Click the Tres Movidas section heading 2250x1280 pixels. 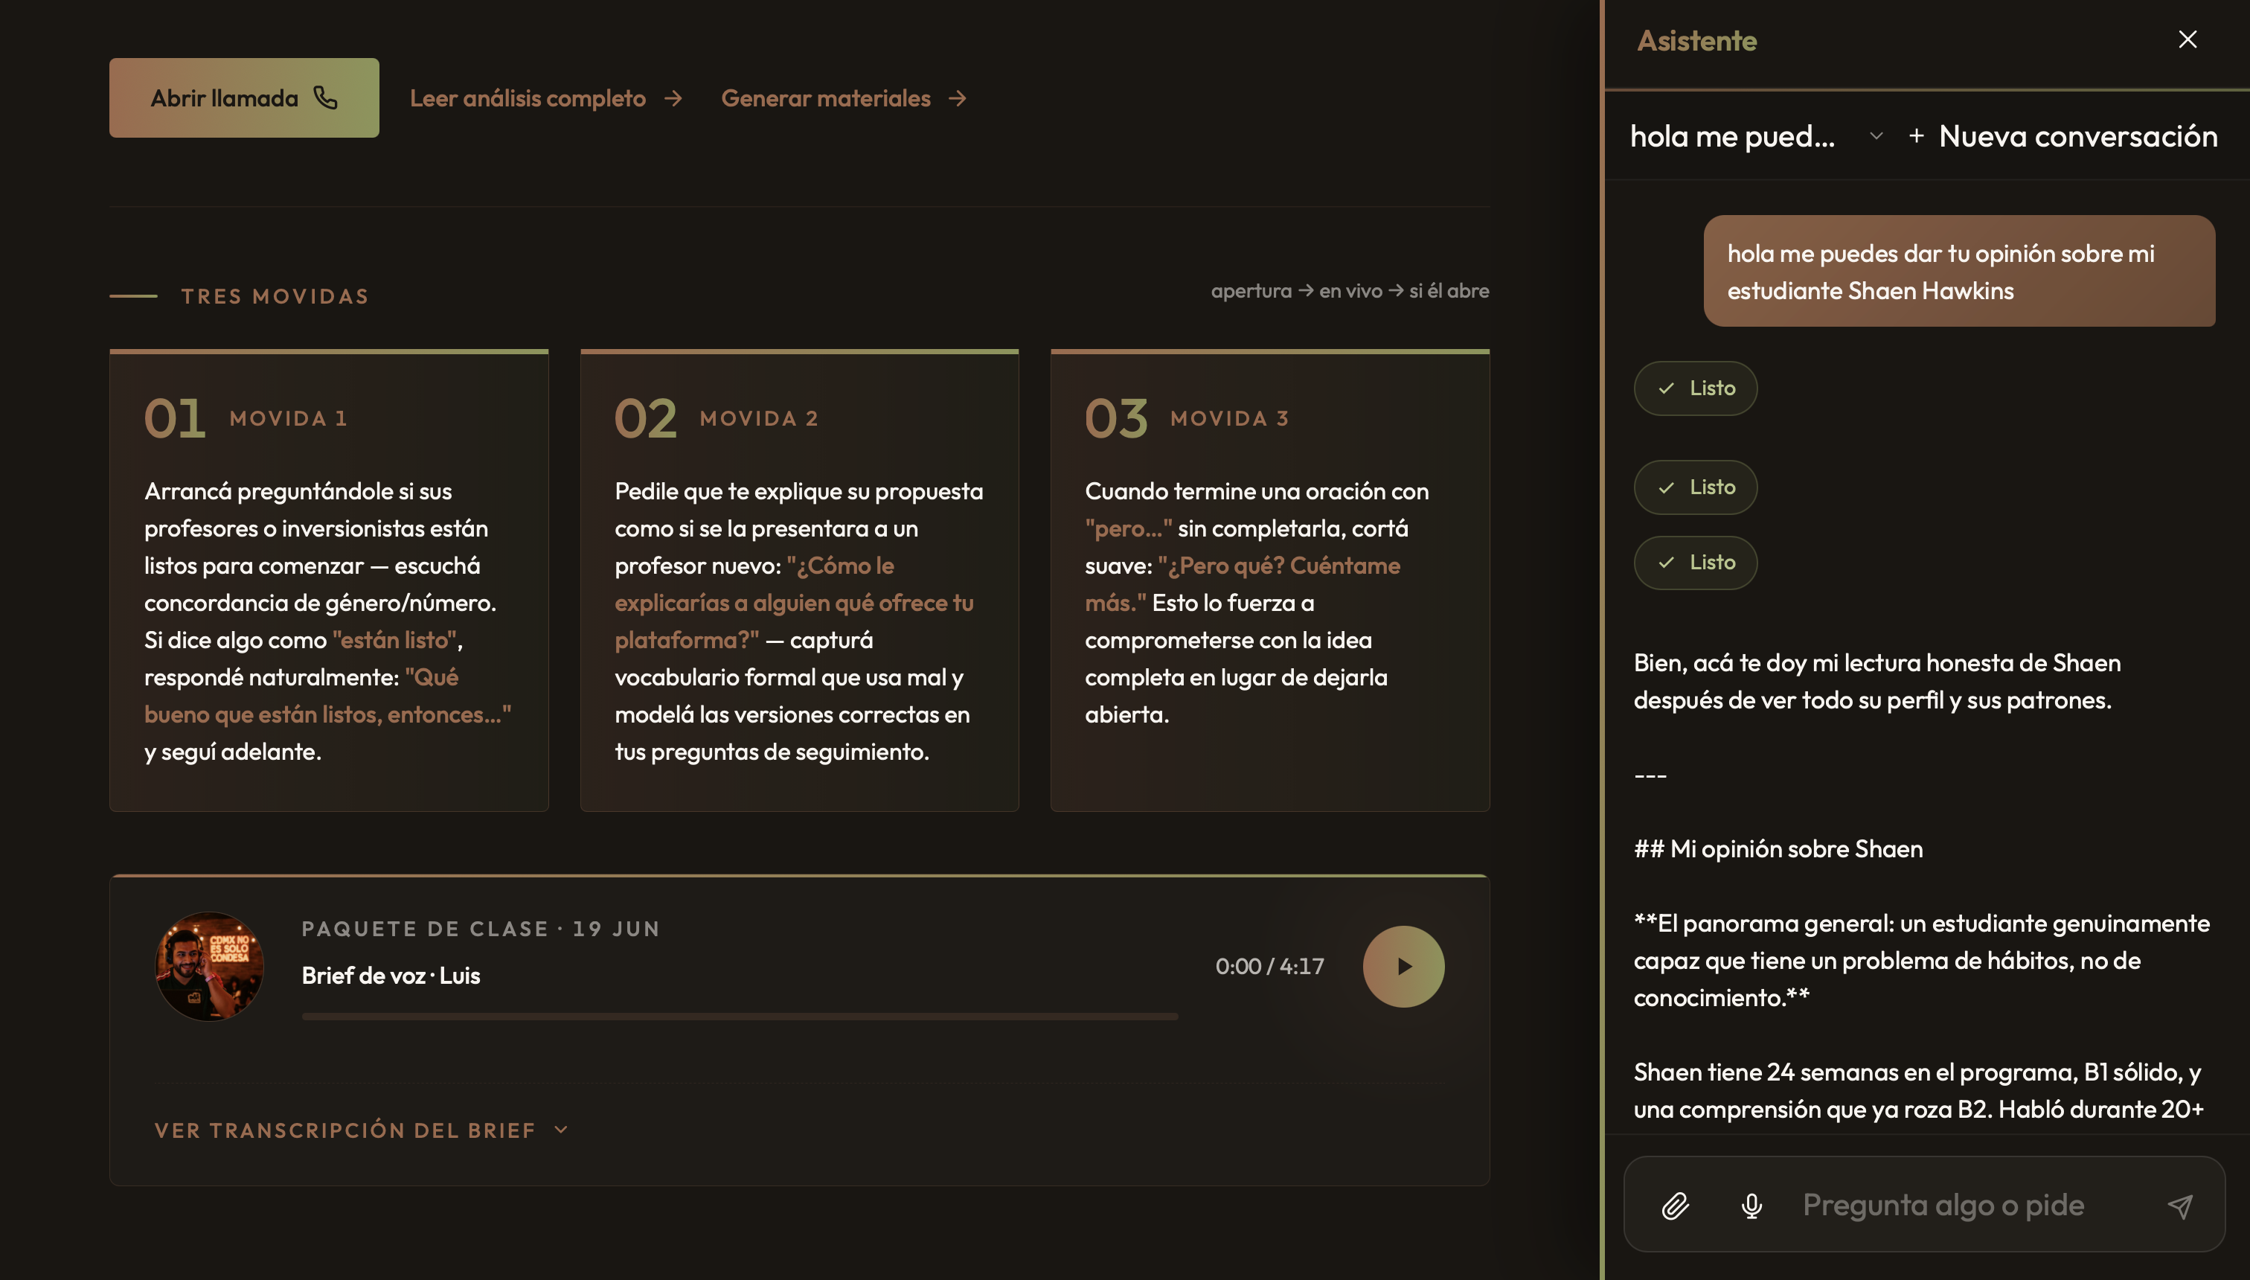(275, 296)
